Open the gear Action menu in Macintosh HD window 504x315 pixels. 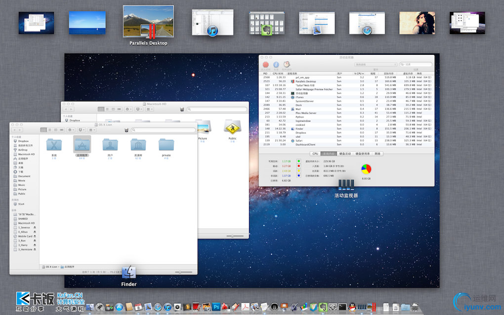pyautogui.click(x=128, y=109)
